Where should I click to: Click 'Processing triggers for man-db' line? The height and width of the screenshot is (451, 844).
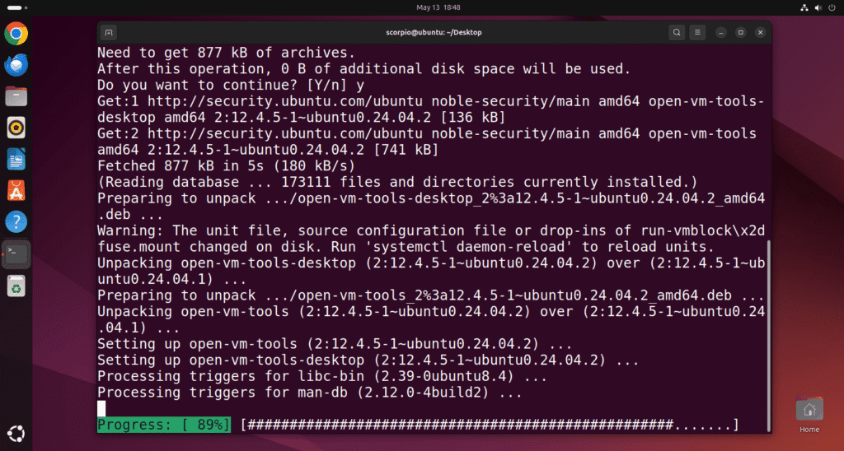[310, 393]
